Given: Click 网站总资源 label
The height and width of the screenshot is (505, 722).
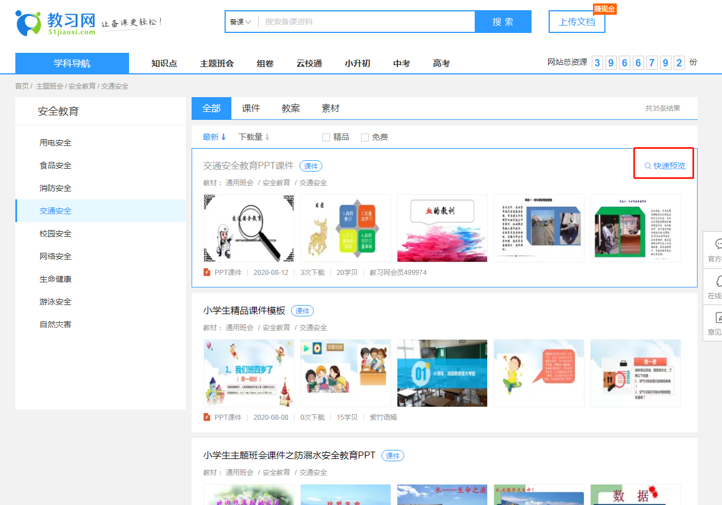Looking at the screenshot, I should pos(567,62).
